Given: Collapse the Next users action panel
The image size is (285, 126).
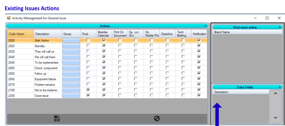Looking at the screenshot, I should coord(279,27).
